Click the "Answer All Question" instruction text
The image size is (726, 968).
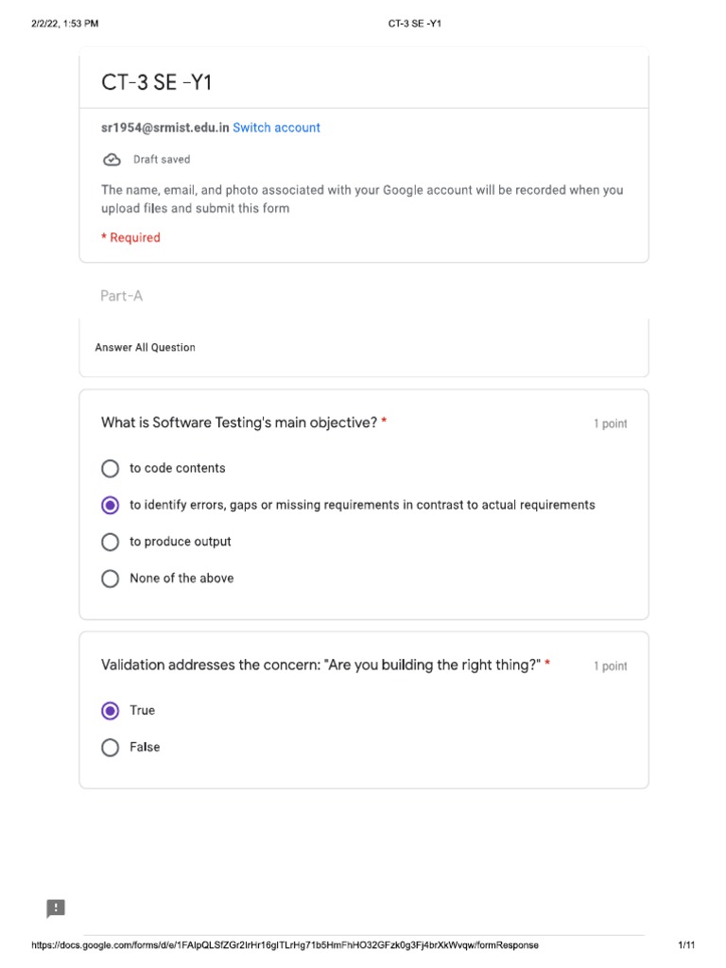click(x=146, y=348)
